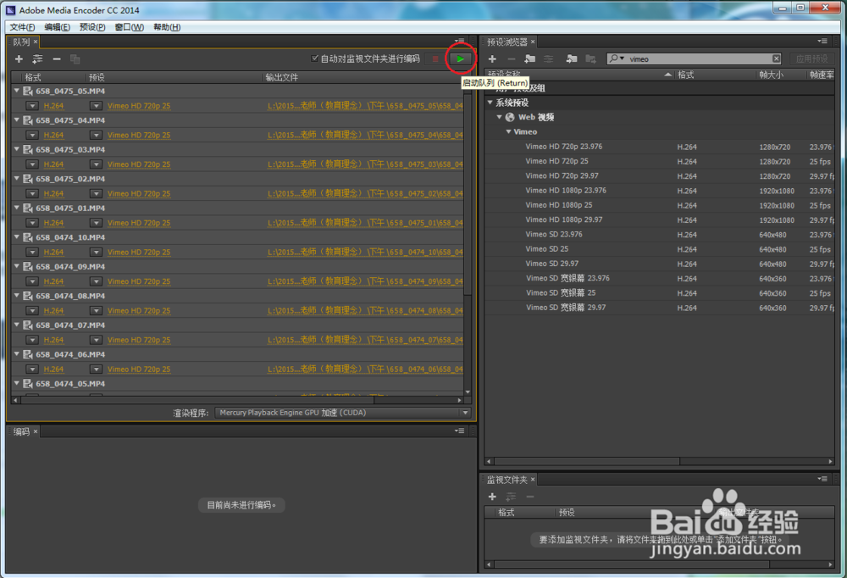
Task: Start the queue with the green play button
Action: [460, 59]
